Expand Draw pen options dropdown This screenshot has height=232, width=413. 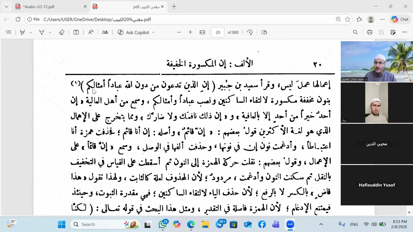[x=50, y=32]
